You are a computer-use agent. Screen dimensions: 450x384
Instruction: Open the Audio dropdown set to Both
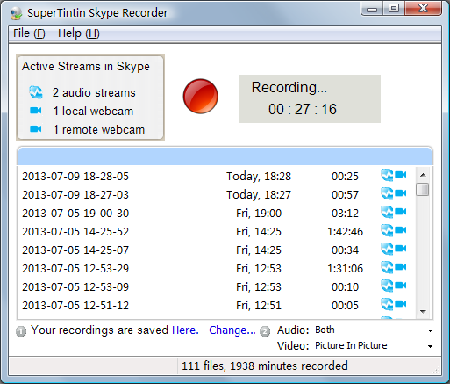pos(374,330)
